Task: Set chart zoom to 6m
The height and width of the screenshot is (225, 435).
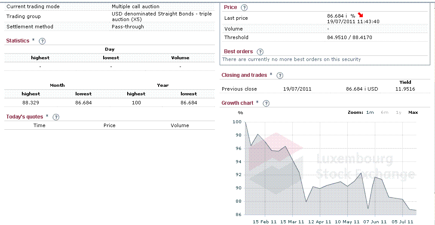Action: (384, 112)
